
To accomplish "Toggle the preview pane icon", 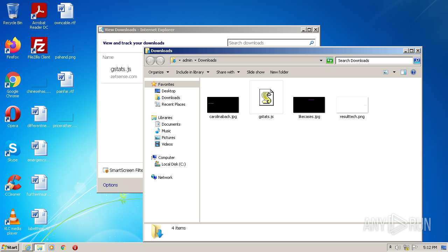I will [x=404, y=72].
